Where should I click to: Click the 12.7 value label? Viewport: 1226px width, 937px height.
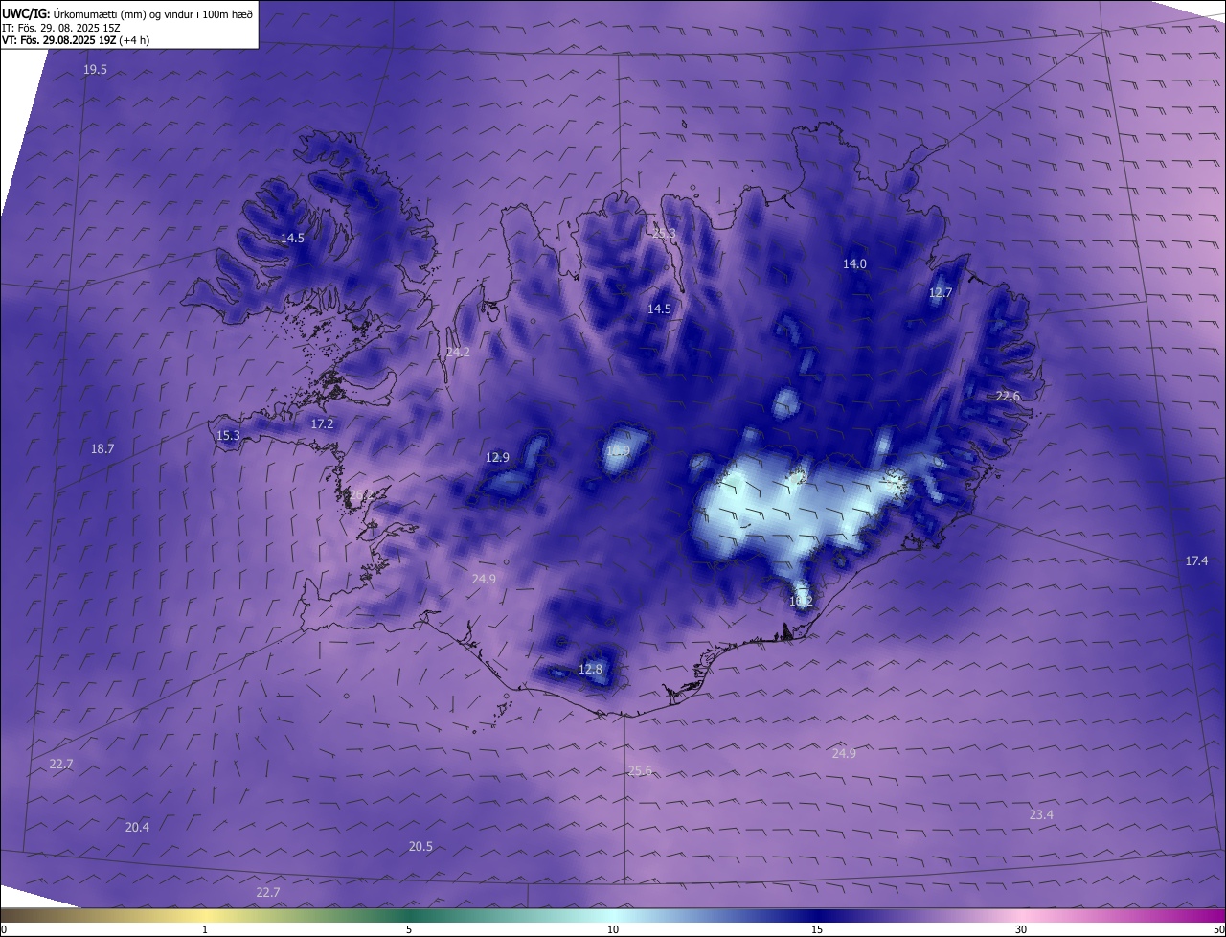[x=941, y=292]
